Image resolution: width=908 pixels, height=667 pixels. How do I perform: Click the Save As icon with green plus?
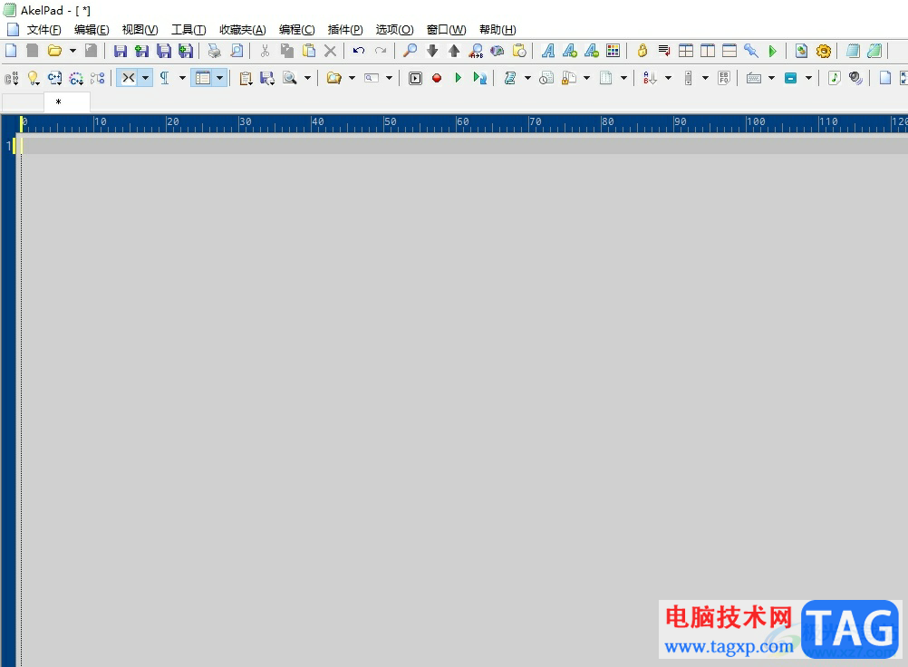(142, 51)
